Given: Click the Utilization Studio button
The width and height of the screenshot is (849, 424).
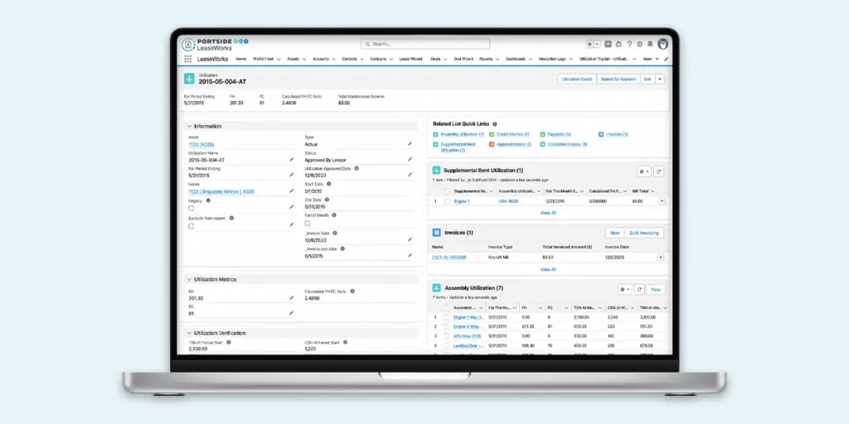Looking at the screenshot, I should click(x=577, y=79).
